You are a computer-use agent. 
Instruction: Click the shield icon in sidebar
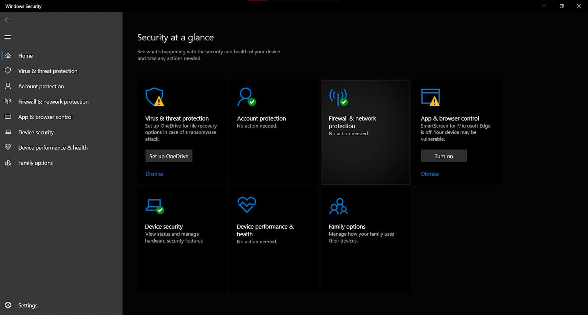pyautogui.click(x=8, y=71)
